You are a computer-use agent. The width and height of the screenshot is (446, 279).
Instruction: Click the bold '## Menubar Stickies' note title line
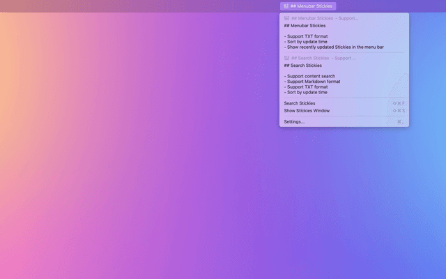tap(305, 26)
